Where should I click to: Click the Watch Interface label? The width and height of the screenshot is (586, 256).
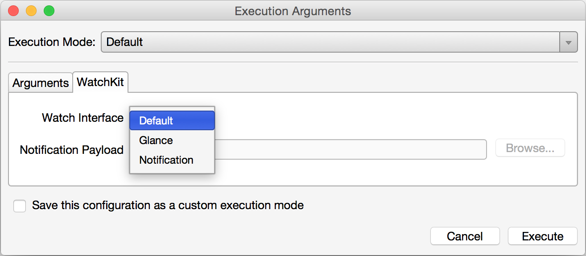point(83,118)
